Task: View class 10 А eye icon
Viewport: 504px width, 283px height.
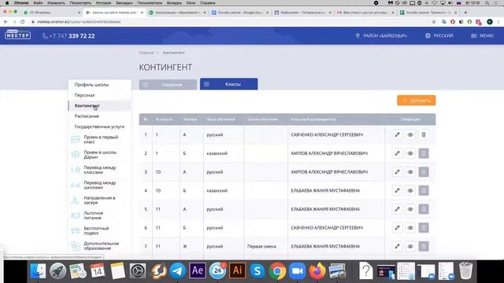Action: pyautogui.click(x=410, y=172)
